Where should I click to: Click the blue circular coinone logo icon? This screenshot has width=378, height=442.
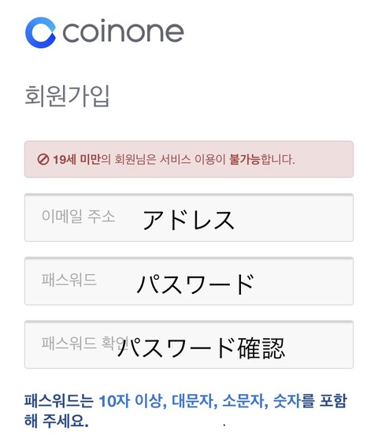point(40,32)
